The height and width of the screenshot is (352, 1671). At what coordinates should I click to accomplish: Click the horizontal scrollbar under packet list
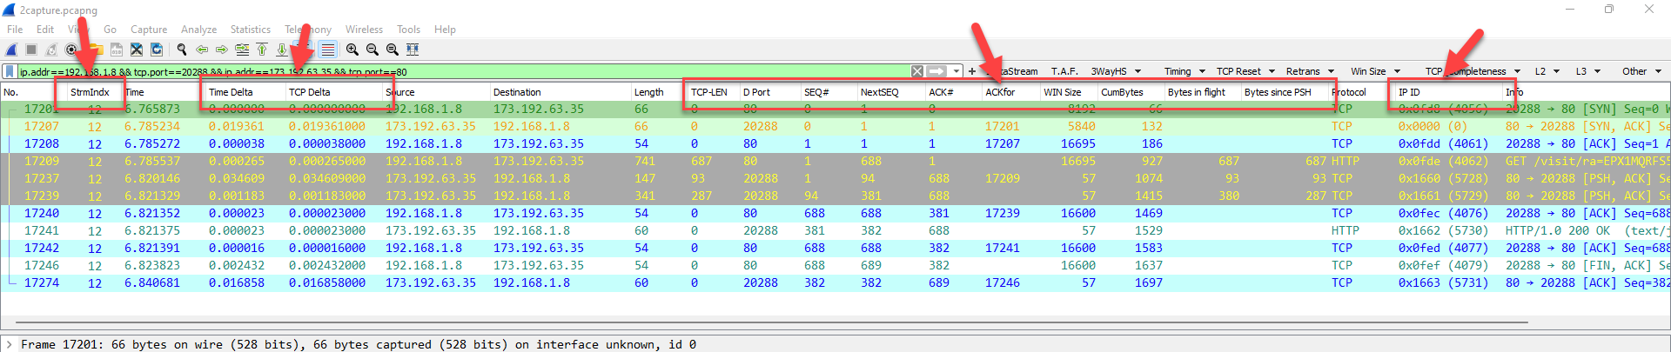tap(766, 322)
